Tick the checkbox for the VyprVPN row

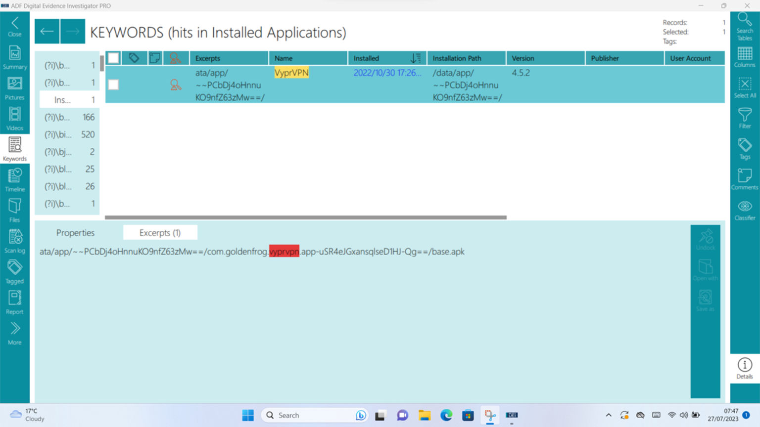click(x=113, y=85)
